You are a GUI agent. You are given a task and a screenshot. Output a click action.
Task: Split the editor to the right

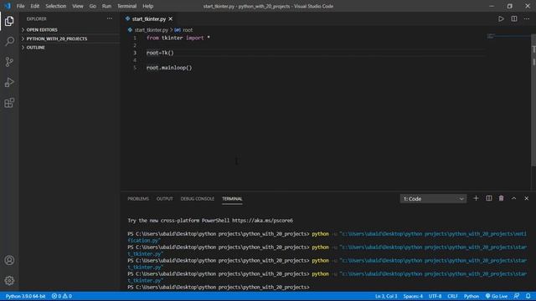pyautogui.click(x=514, y=18)
